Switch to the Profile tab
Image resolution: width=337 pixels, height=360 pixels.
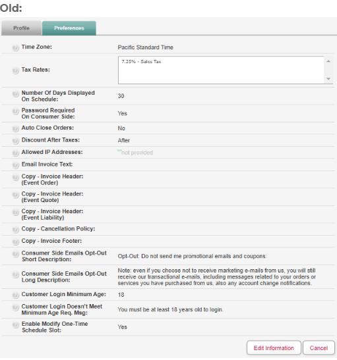point(21,28)
